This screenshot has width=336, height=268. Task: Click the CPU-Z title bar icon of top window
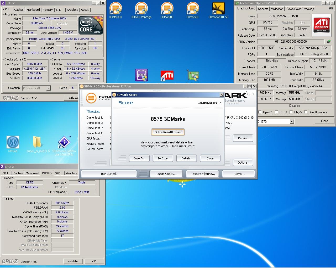pyautogui.click(x=3, y=3)
